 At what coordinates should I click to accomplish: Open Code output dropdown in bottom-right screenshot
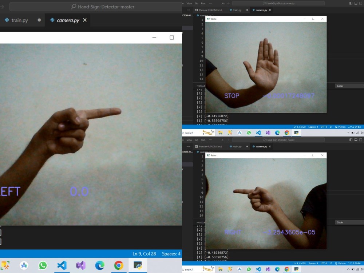349,222
